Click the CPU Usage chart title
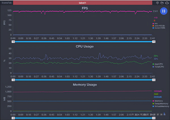 coord(85,46)
